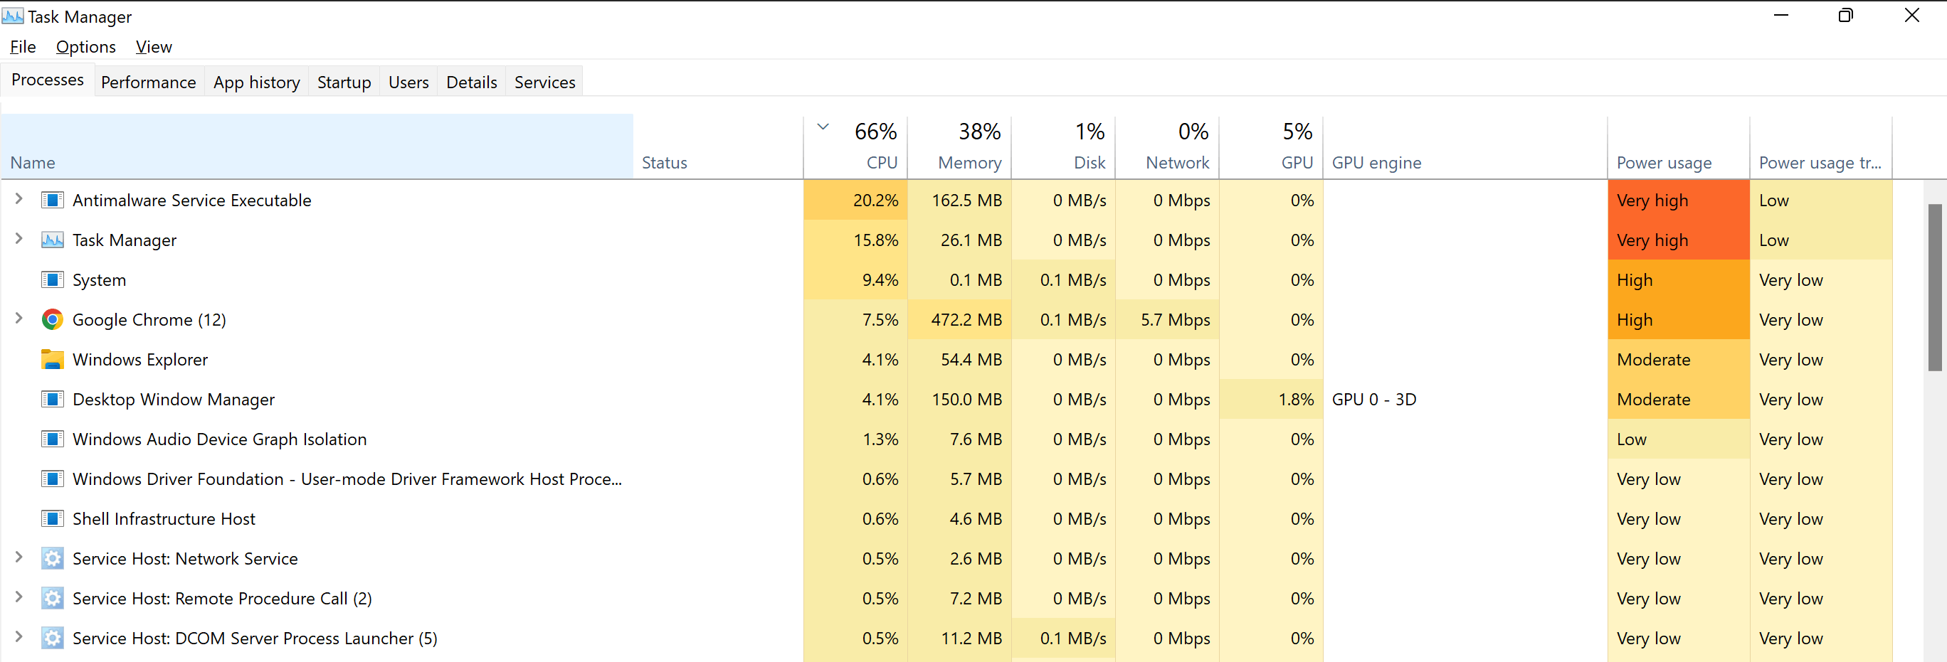This screenshot has height=662, width=1947.
Task: Expand Service Host: Network Service
Action: pyautogui.click(x=19, y=558)
